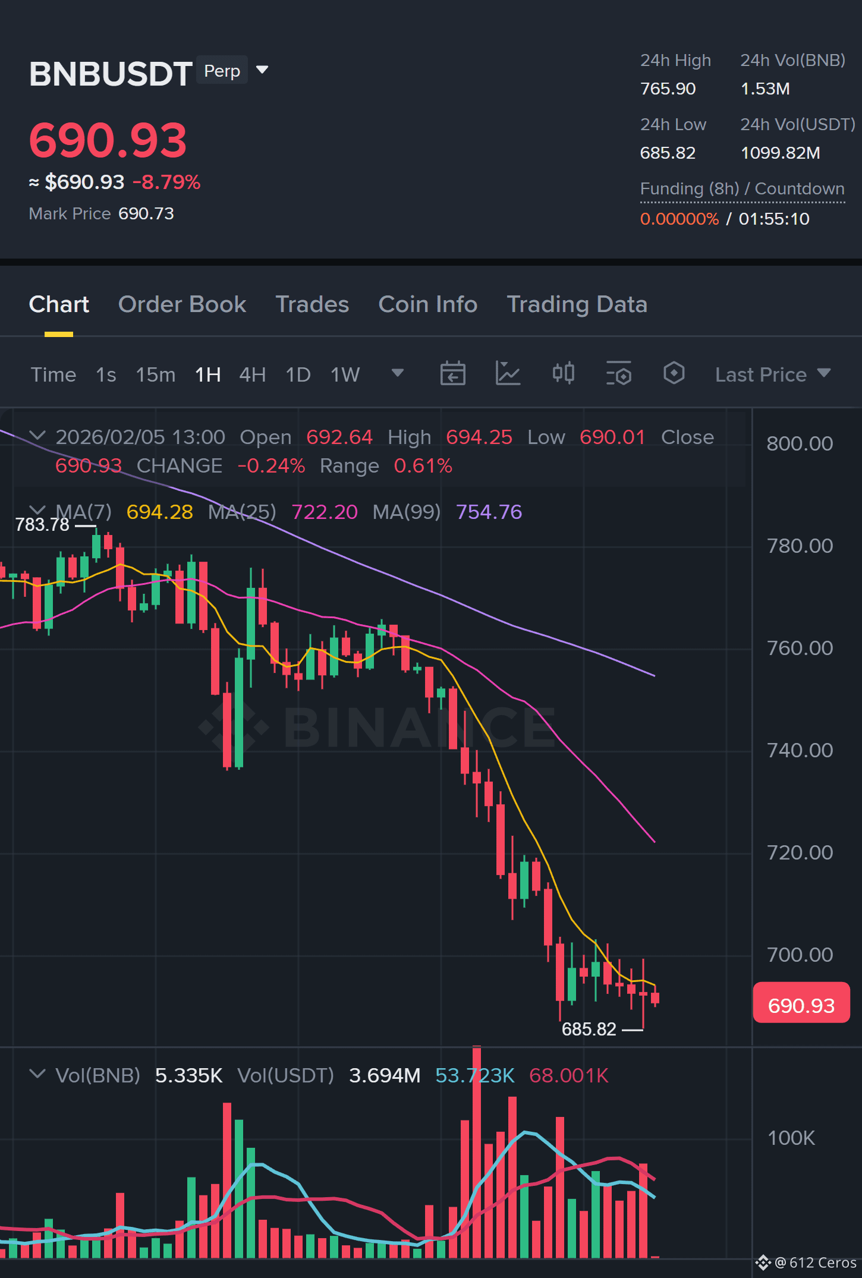Image resolution: width=862 pixels, height=1278 pixels.
Task: Click the hexagon chart preferences icon
Action: (x=674, y=374)
